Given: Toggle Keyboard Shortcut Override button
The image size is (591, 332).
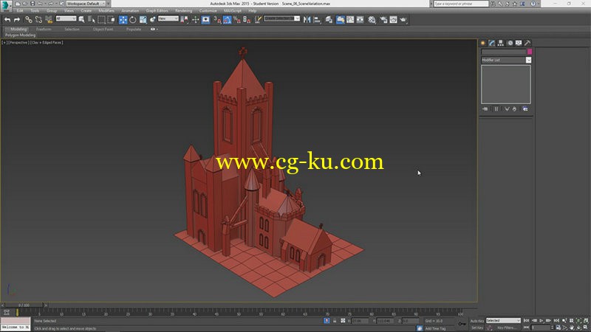Looking at the screenshot, I should (205, 20).
